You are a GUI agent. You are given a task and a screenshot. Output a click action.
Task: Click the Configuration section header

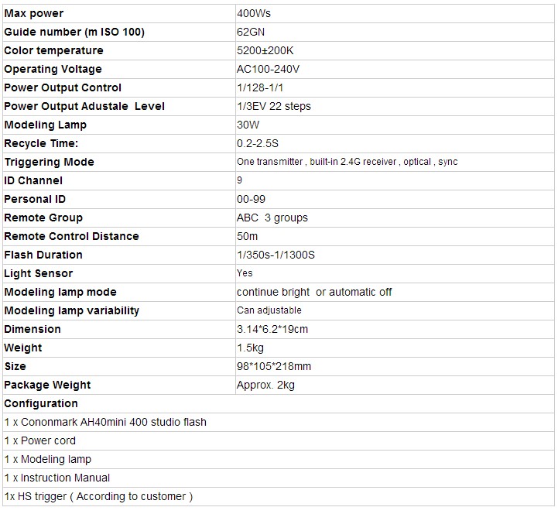point(41,403)
